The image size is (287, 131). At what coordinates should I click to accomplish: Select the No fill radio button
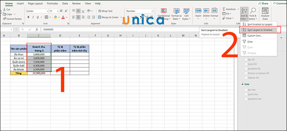pos(246,60)
